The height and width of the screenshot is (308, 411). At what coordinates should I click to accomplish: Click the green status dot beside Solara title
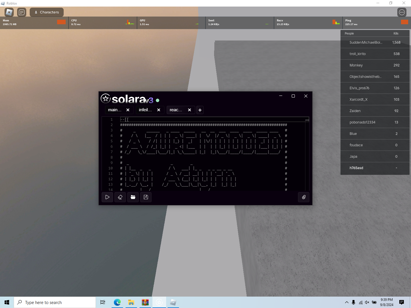pyautogui.click(x=158, y=100)
